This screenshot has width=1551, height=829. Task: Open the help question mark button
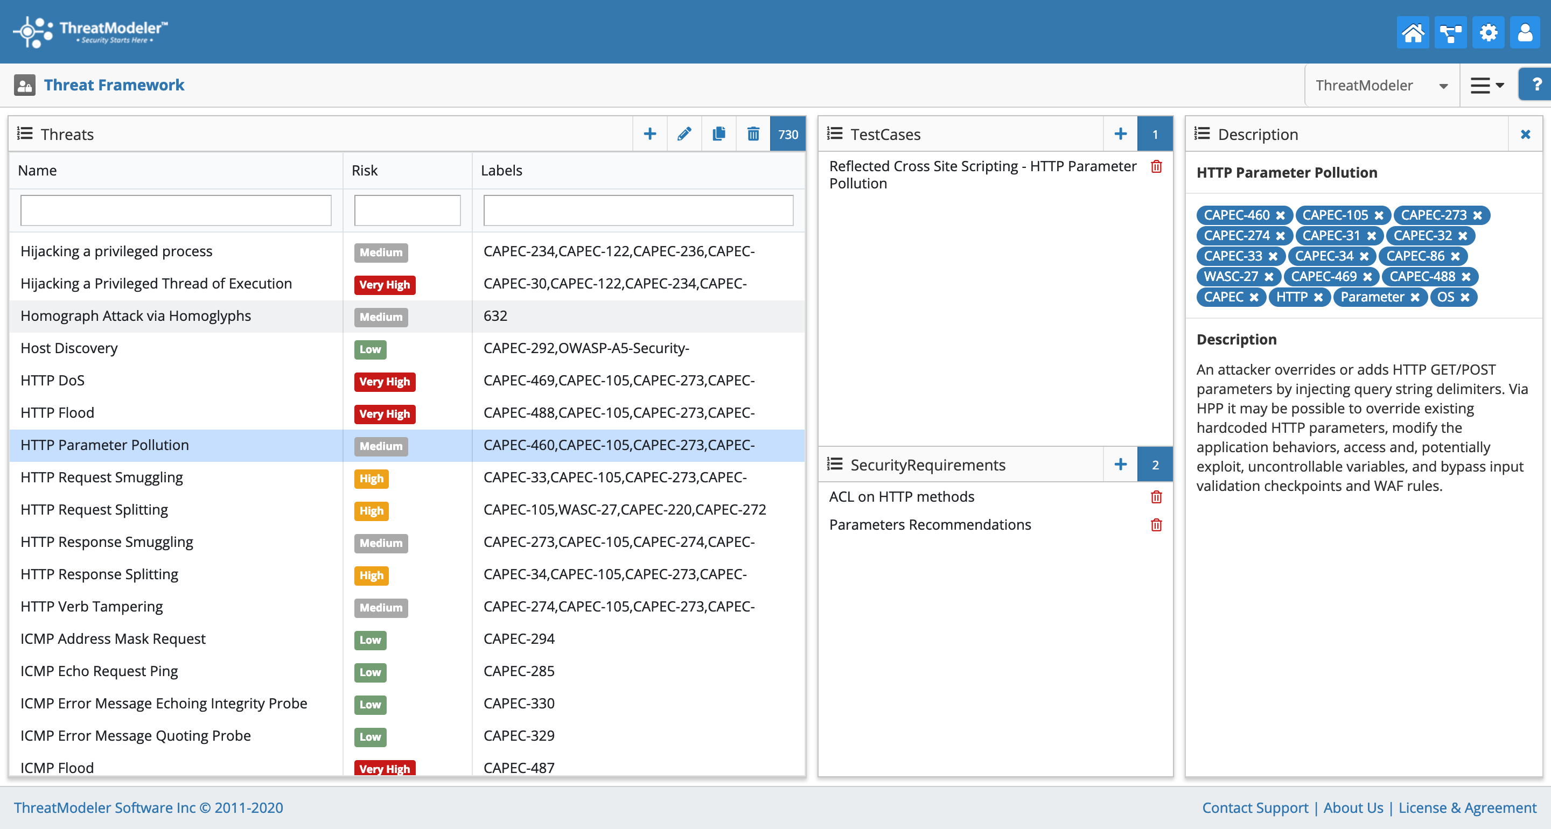point(1536,85)
